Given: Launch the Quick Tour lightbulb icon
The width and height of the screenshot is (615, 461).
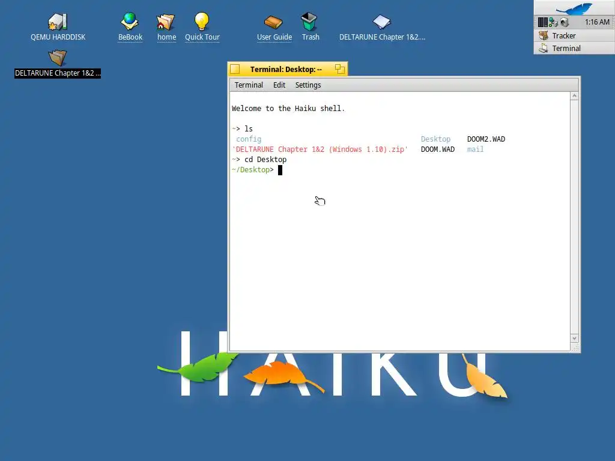Looking at the screenshot, I should 202,21.
